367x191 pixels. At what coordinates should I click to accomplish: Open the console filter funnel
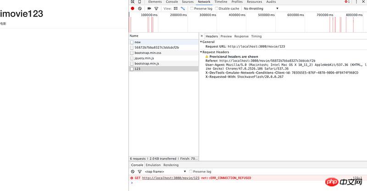pyautogui.click(x=140, y=171)
